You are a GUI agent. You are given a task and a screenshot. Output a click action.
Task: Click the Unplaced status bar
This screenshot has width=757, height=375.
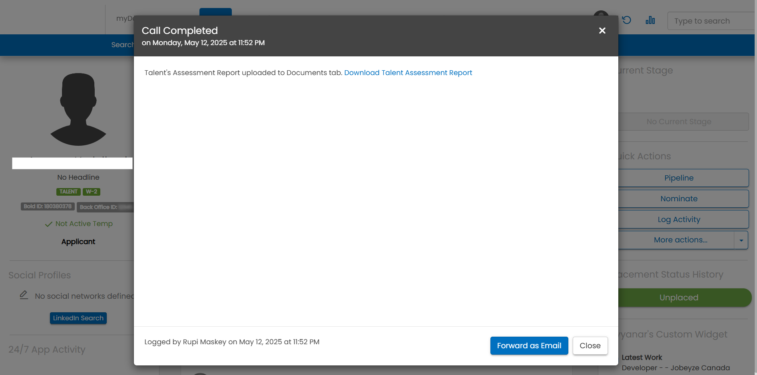coord(684,298)
